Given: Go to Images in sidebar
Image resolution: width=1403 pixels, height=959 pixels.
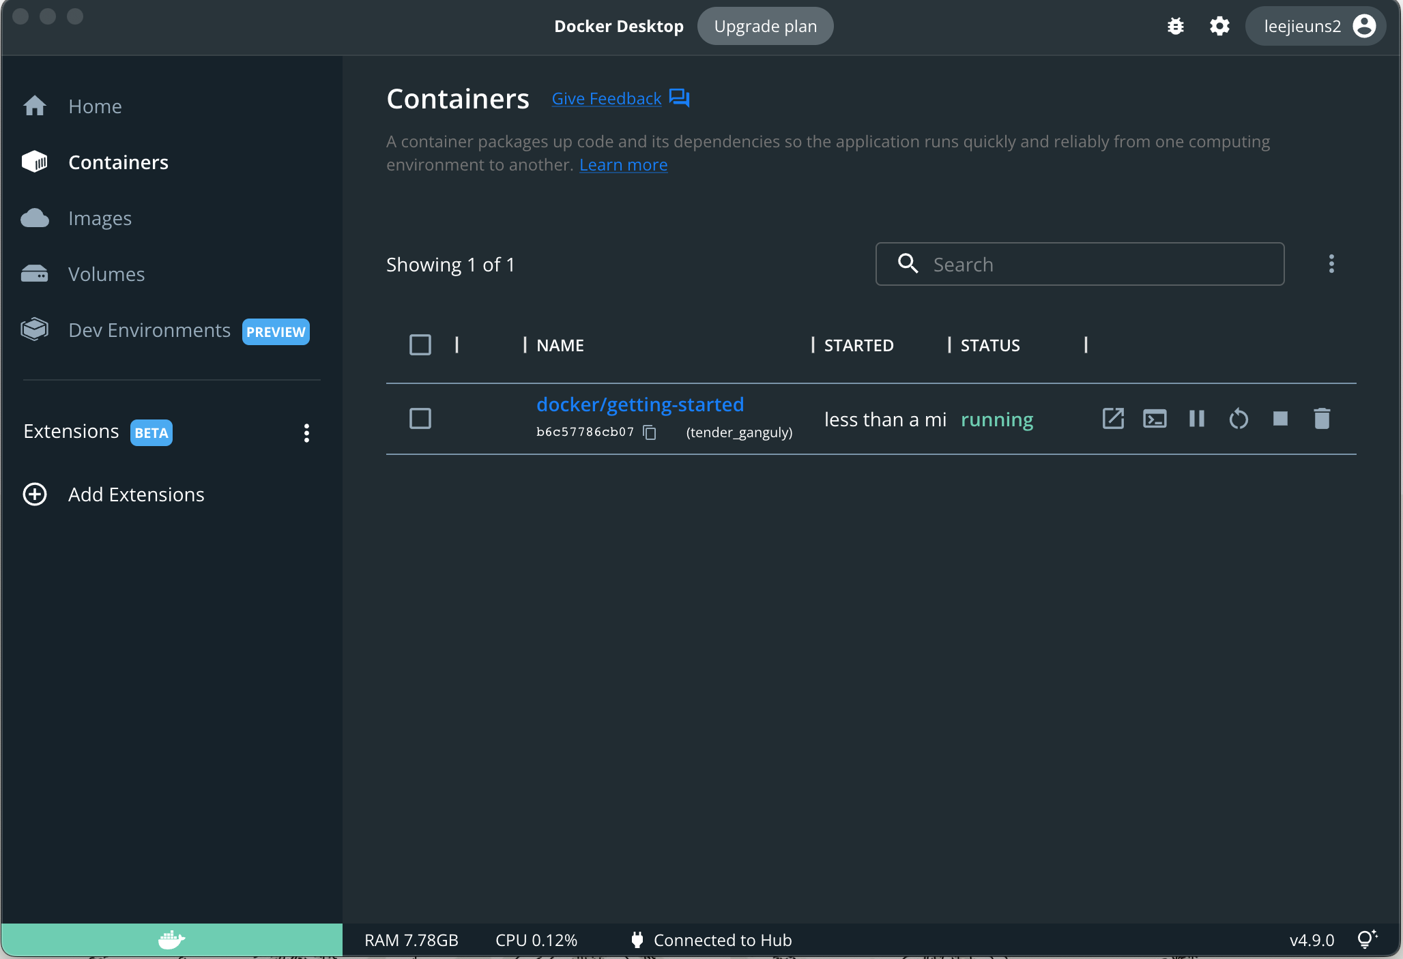Looking at the screenshot, I should click(x=100, y=218).
